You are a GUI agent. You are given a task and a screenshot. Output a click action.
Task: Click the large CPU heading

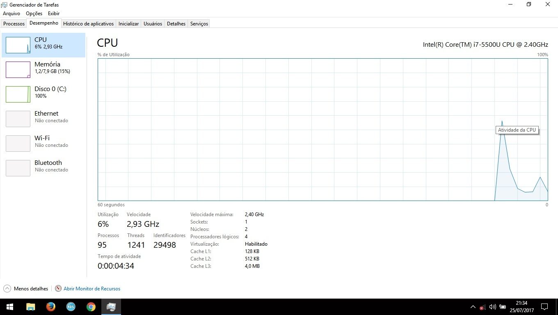(x=107, y=43)
